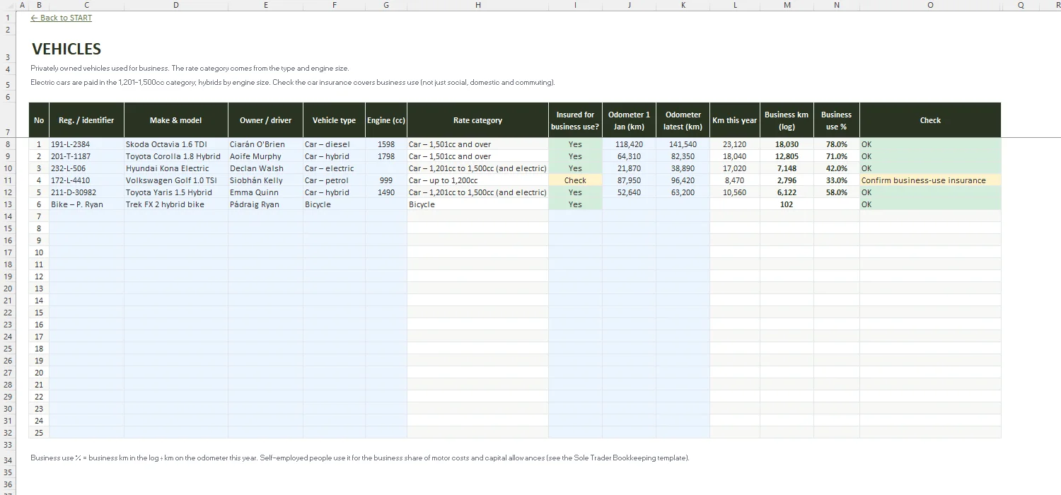1061x495 pixels.
Task: Click the Skoda Octavia 1.6 TDI cell
Action: coord(176,144)
